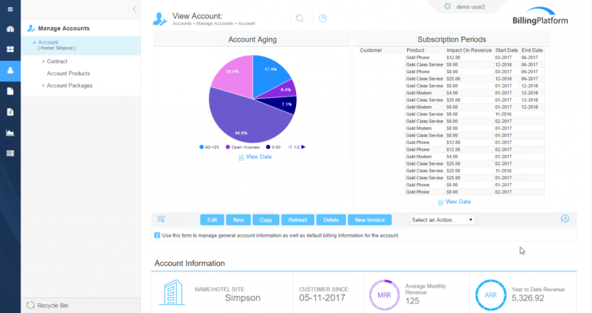Open Account Packages in the tree

point(69,86)
